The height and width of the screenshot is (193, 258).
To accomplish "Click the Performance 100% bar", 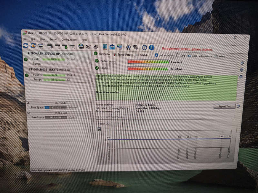I will click(148, 62).
